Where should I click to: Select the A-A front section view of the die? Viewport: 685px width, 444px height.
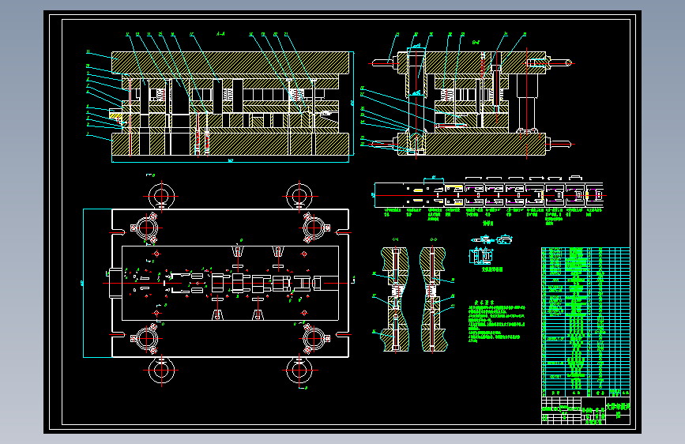230,103
